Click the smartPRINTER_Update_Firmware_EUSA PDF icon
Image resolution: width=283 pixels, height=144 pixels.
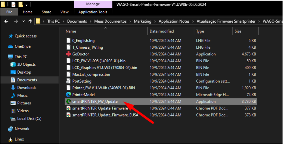pos(68,115)
